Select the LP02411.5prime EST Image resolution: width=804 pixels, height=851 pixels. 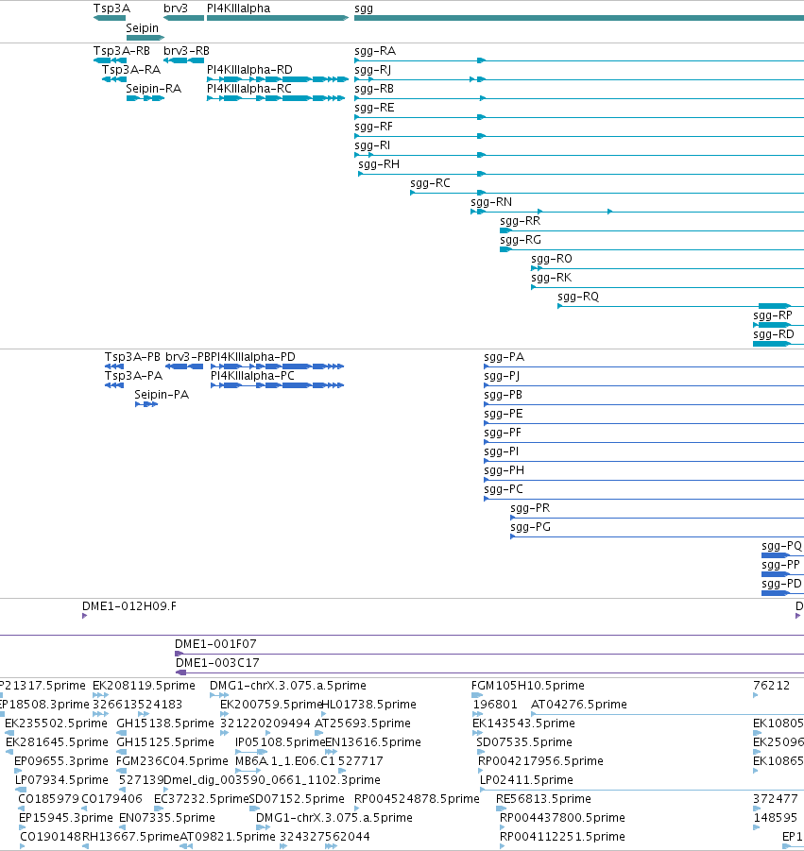pos(641,790)
